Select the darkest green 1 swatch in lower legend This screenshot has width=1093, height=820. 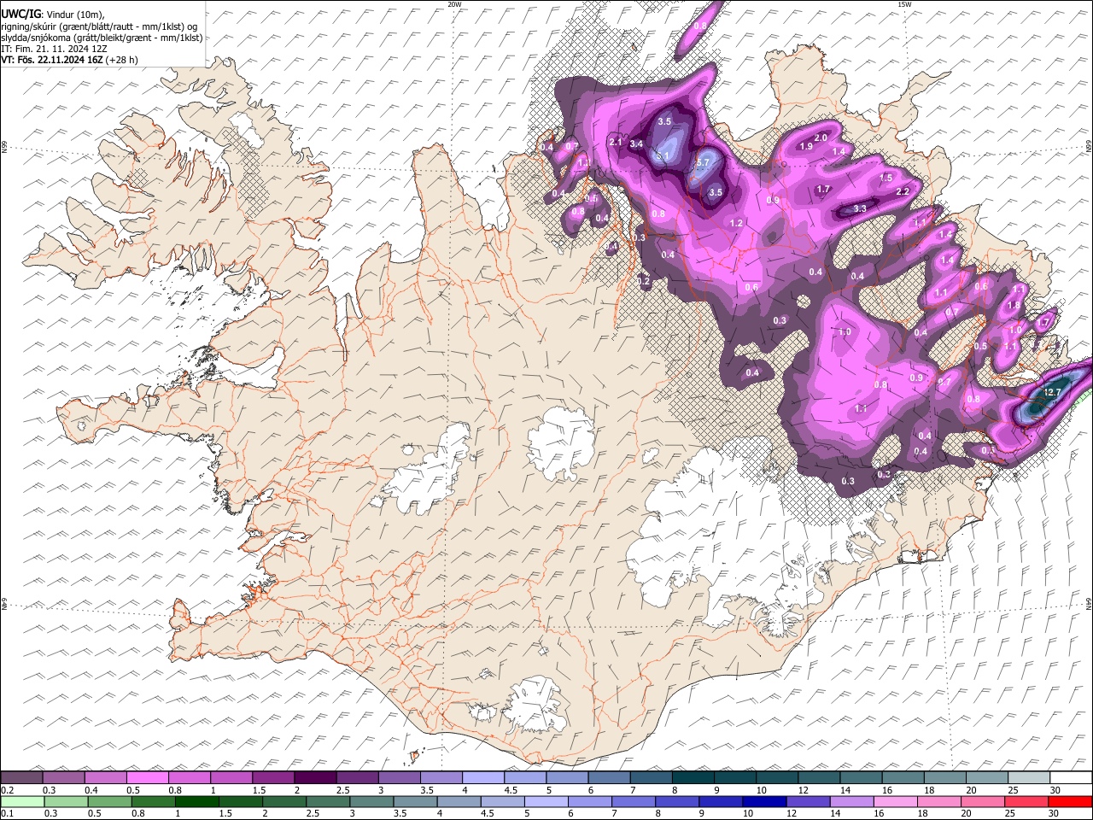tap(196, 801)
